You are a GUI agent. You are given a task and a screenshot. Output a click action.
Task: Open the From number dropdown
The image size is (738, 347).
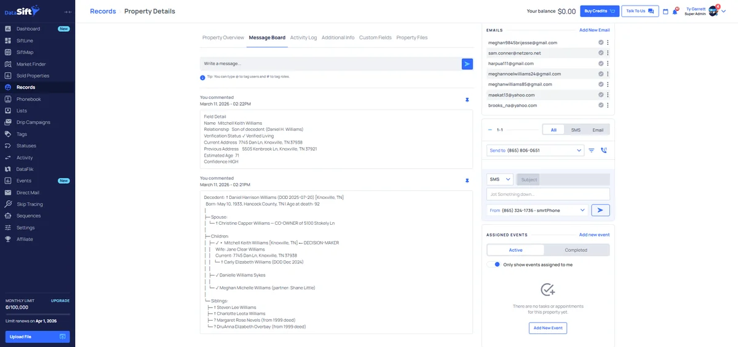[538, 210]
